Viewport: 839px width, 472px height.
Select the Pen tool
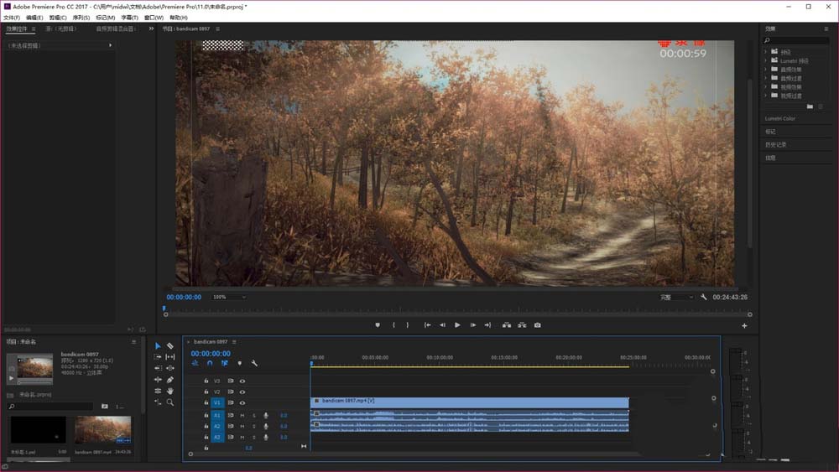coord(170,380)
